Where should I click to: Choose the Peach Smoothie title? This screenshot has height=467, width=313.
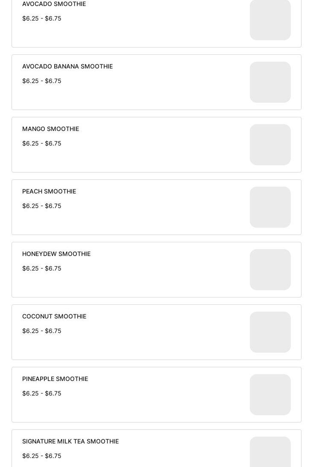(x=49, y=191)
